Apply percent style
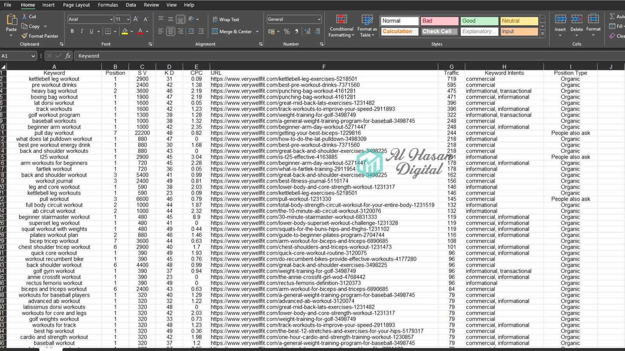Viewport: 625px width, 351px height. point(287,31)
